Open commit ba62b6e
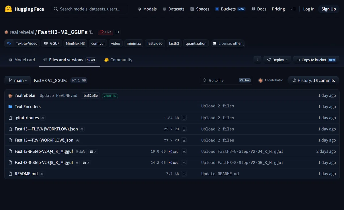This screenshot has height=210, width=344. pyautogui.click(x=91, y=96)
